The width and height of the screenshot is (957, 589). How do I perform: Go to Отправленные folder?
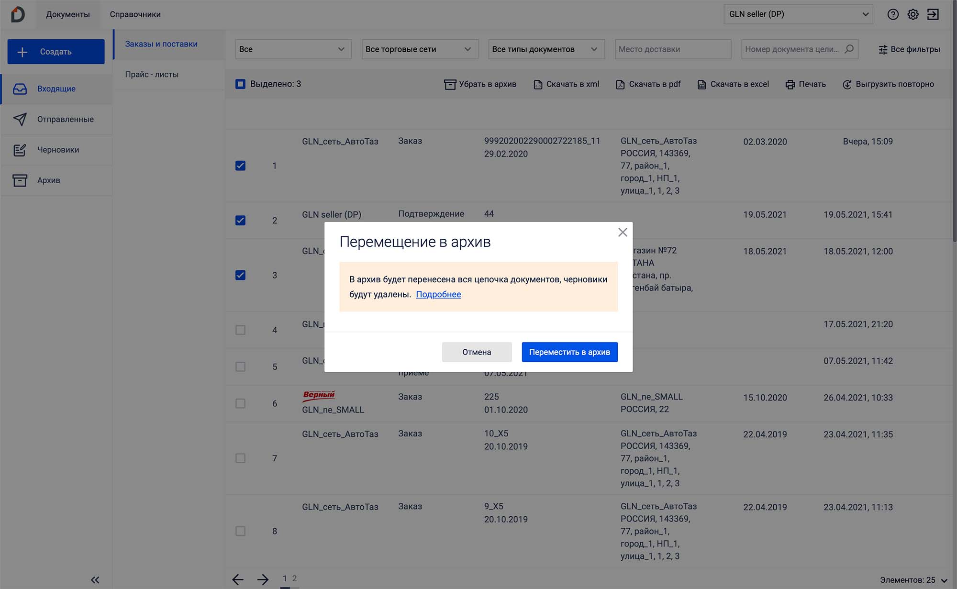click(56, 119)
